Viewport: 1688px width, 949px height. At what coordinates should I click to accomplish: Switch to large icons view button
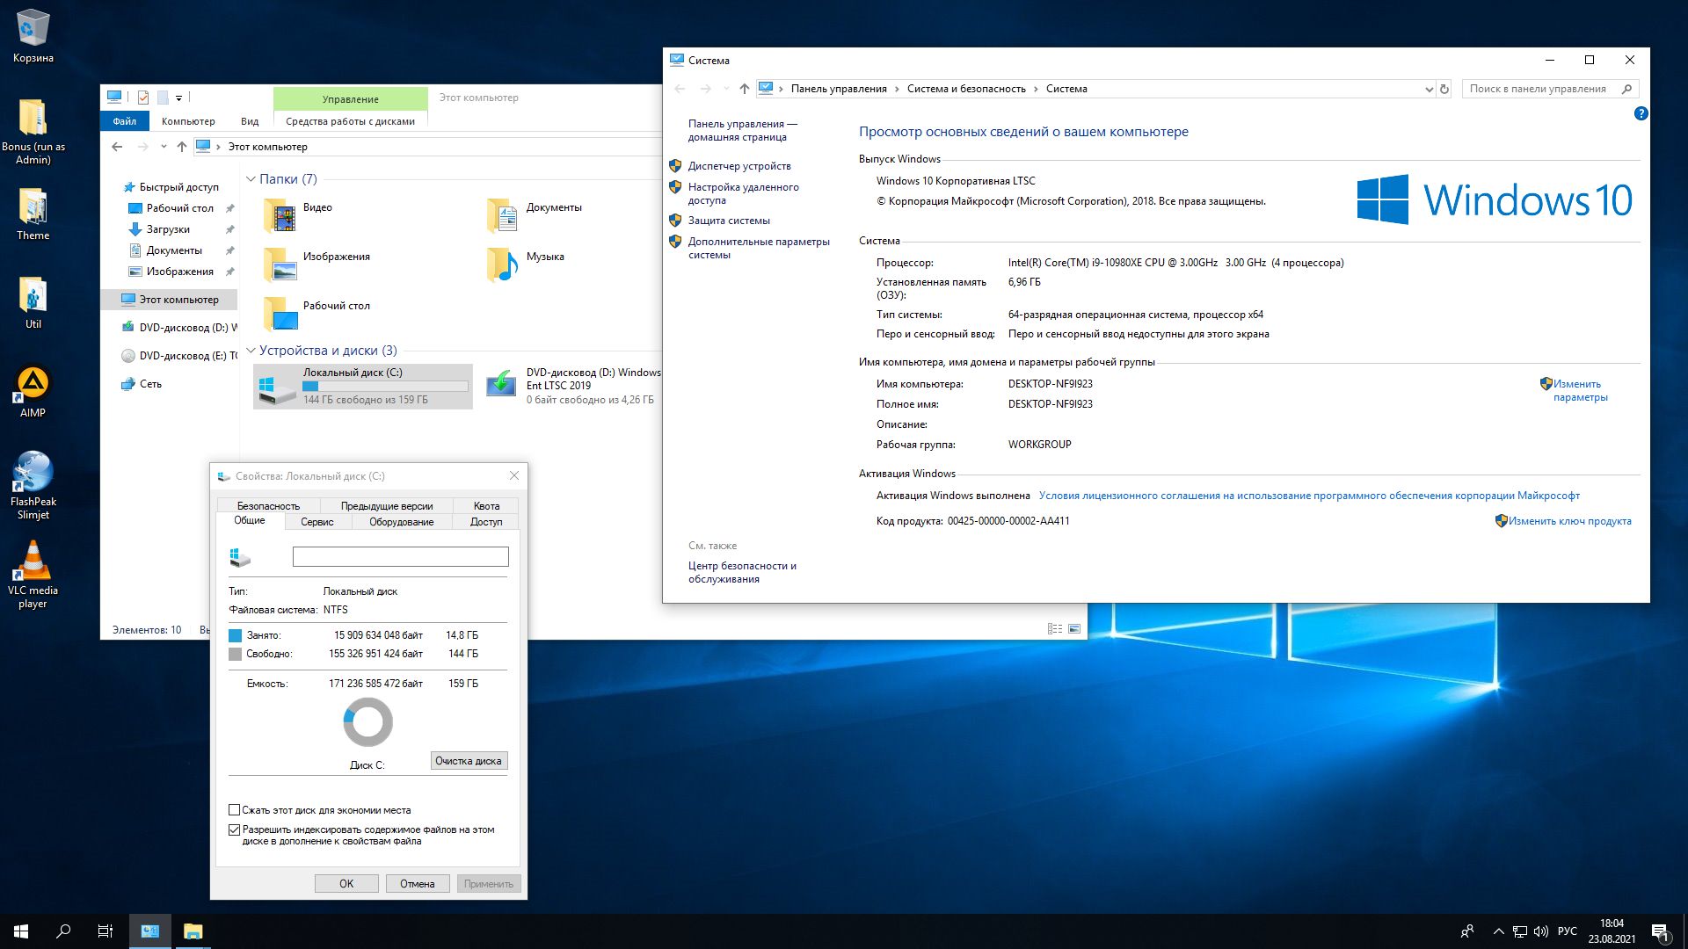1074,629
